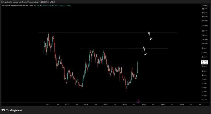This screenshot has width=211, height=114.
Task: Click the 2024 label on time axis
Action: click(x=86, y=105)
